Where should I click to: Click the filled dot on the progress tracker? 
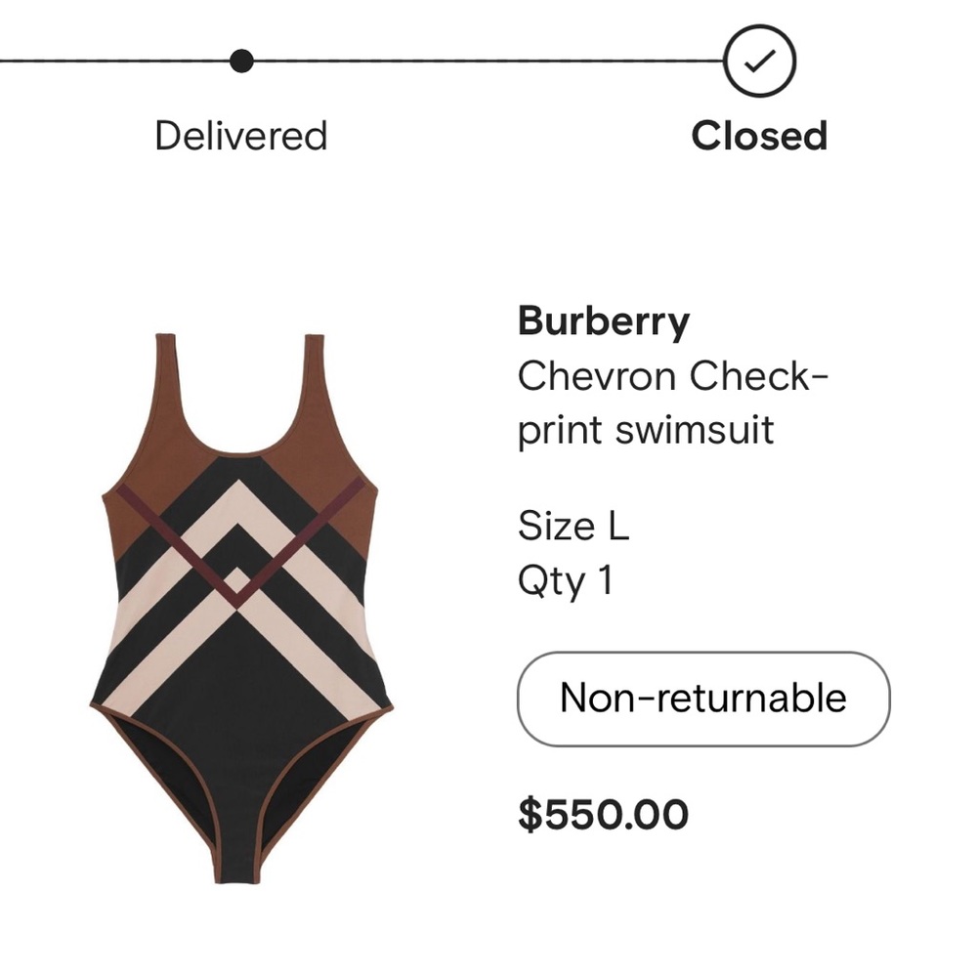(240, 61)
